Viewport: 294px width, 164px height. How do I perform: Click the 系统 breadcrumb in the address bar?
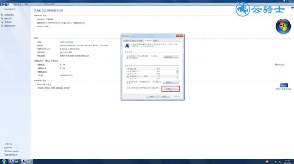pyautogui.click(x=26, y=4)
